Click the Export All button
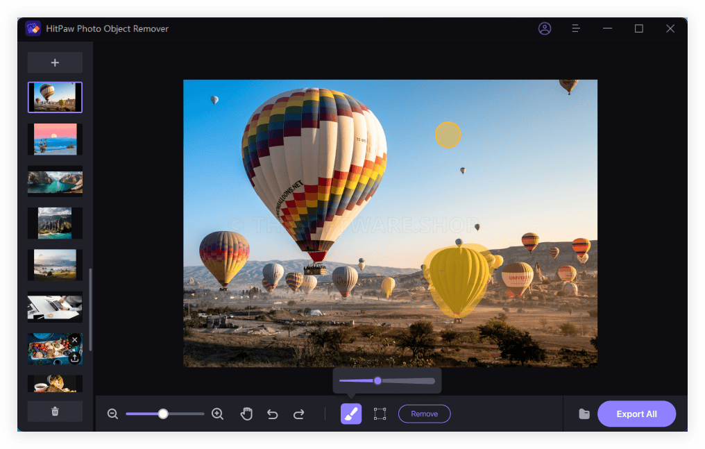The height and width of the screenshot is (449, 705). click(x=636, y=414)
